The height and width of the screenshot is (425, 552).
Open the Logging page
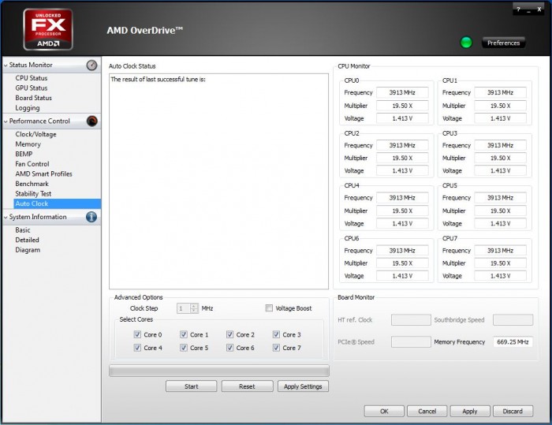tap(28, 108)
